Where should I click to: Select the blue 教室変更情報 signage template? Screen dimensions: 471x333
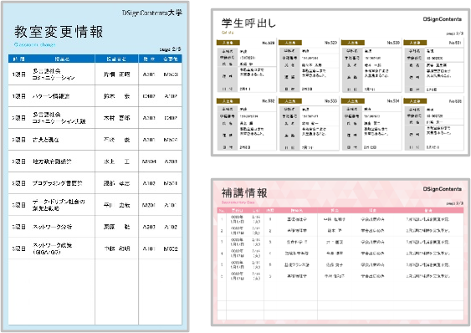[95, 166]
